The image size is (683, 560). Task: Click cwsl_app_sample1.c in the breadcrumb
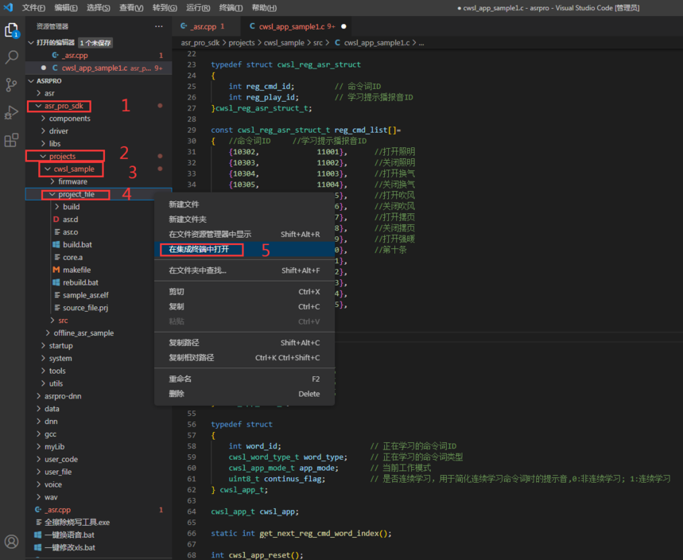377,43
